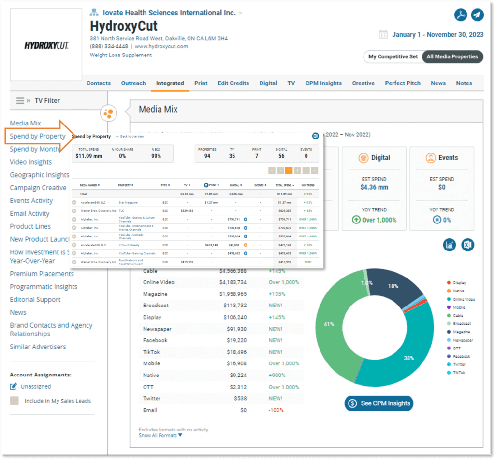Click the paper plane send icon

coord(477,15)
